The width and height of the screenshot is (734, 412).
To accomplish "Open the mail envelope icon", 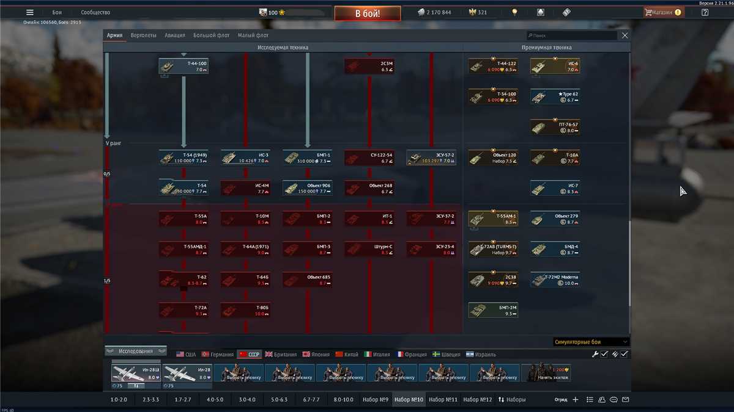I will (x=626, y=400).
